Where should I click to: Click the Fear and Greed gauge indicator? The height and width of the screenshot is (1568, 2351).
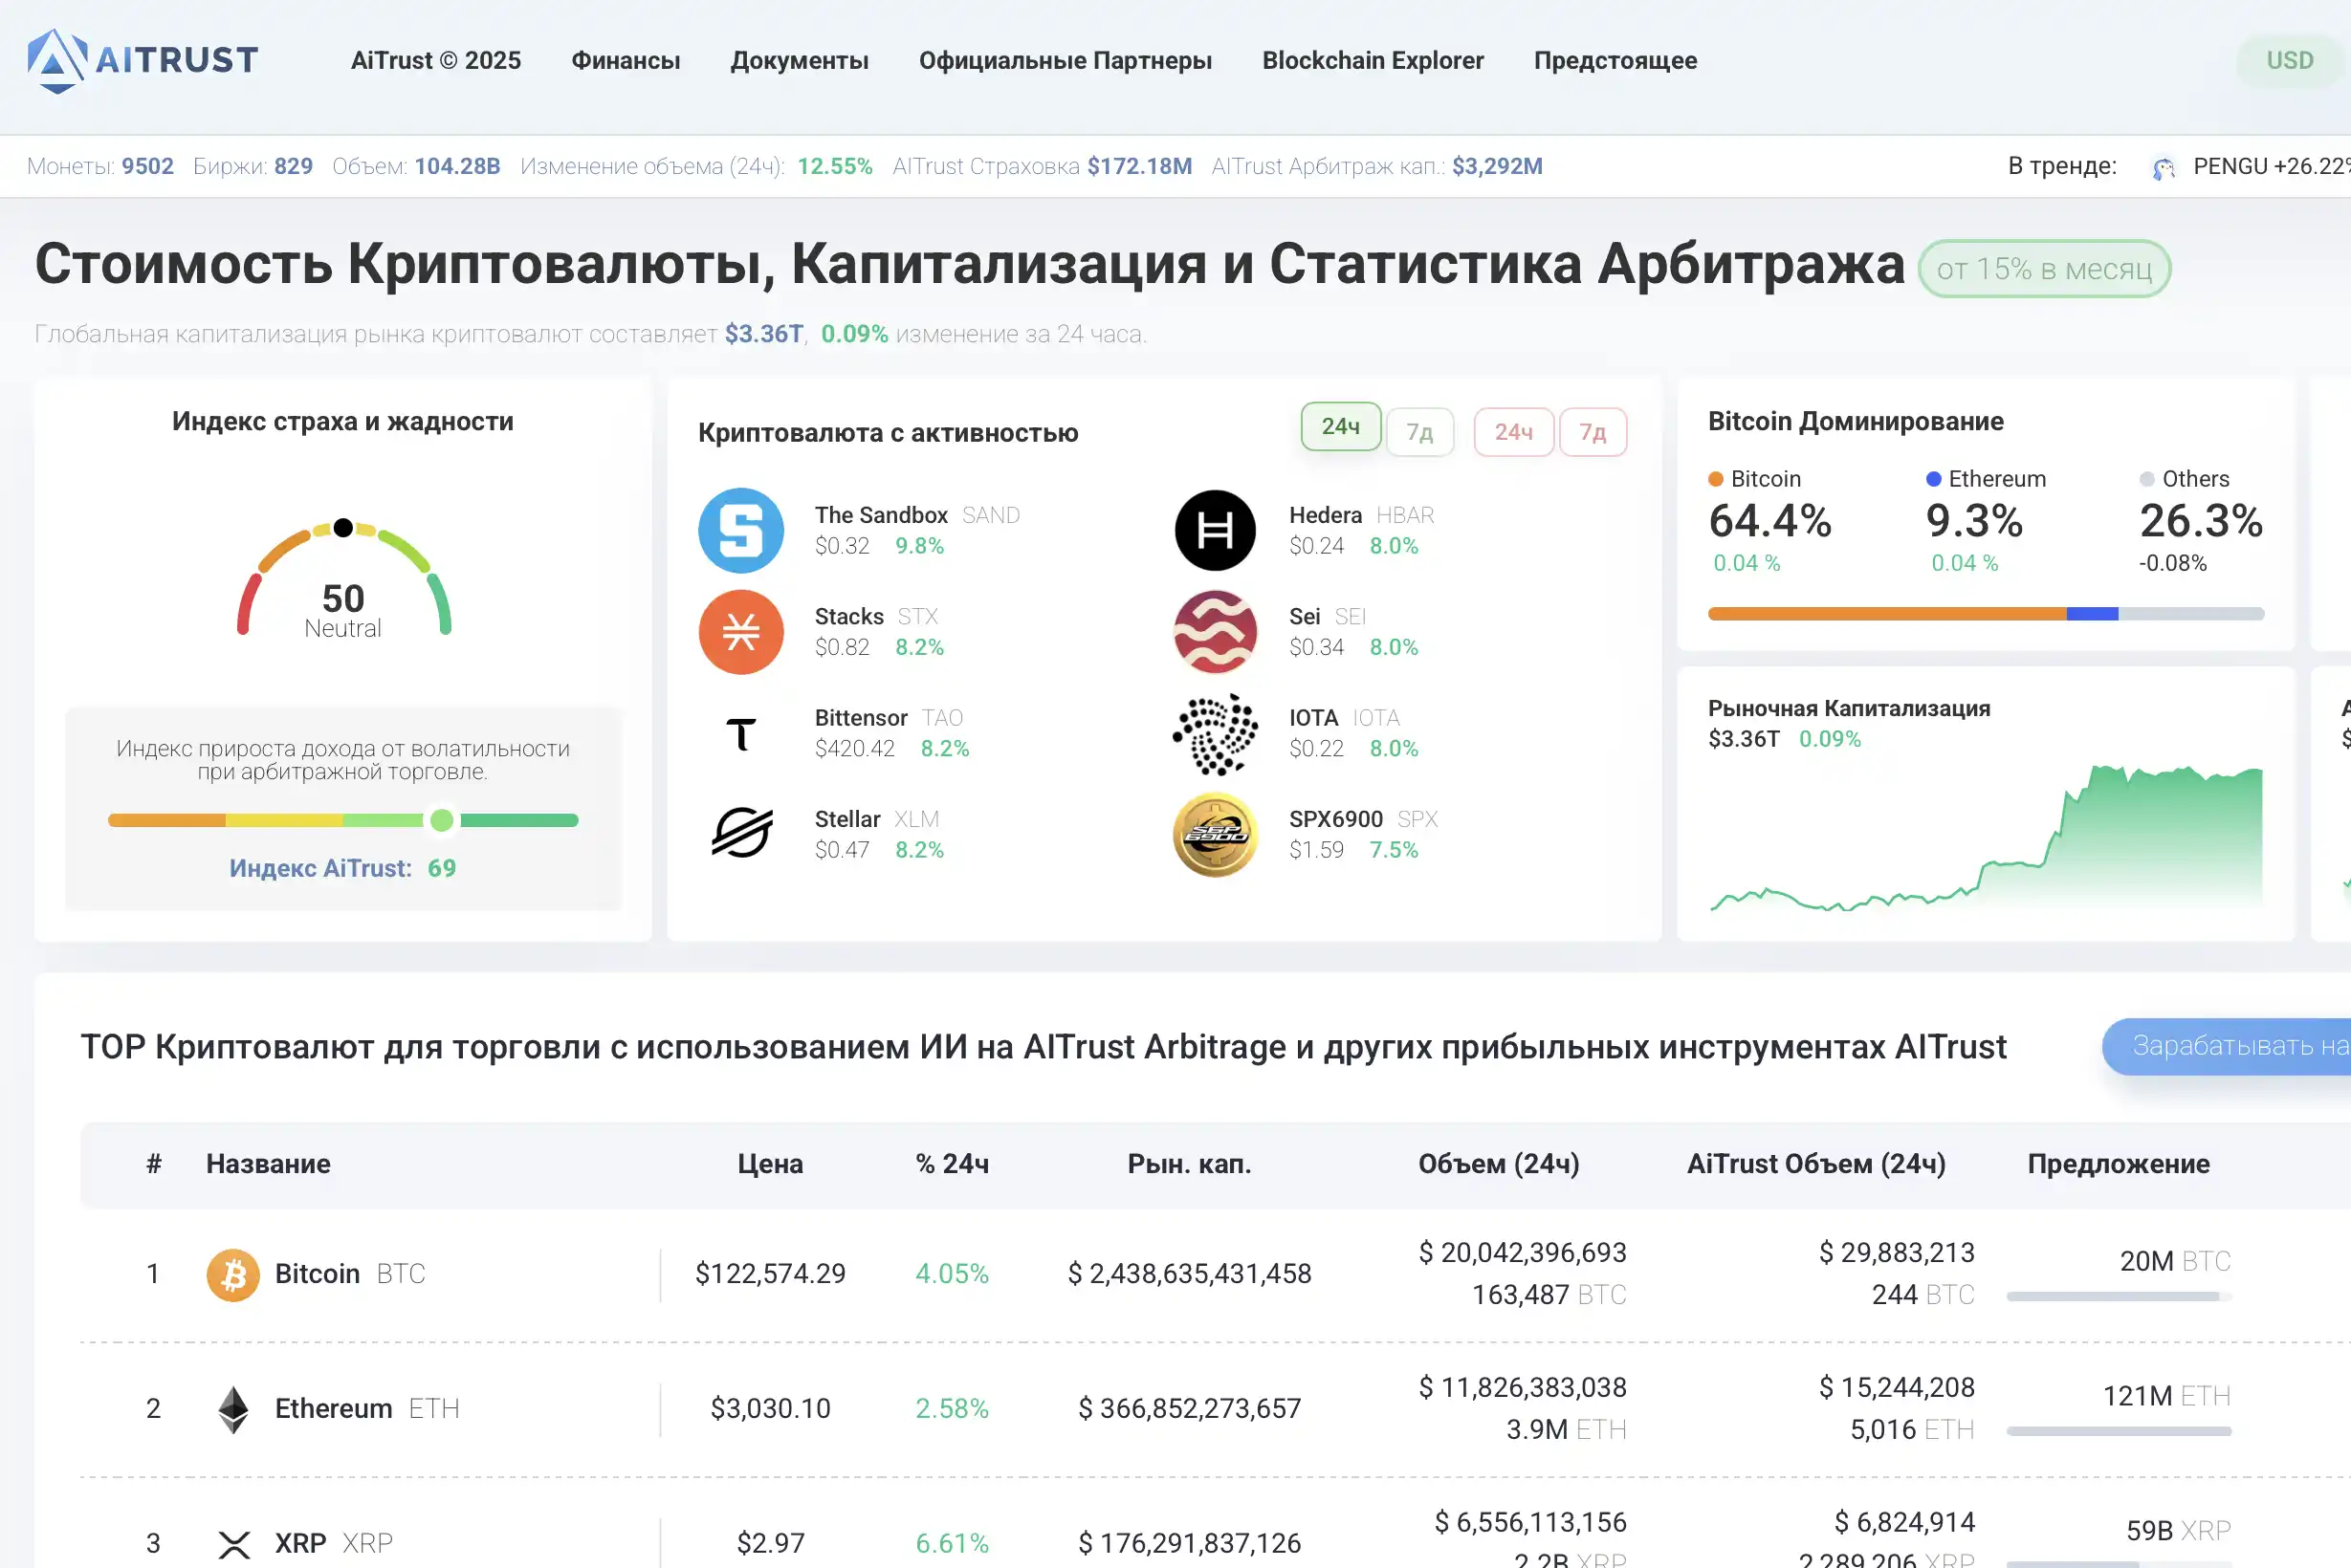click(x=343, y=528)
